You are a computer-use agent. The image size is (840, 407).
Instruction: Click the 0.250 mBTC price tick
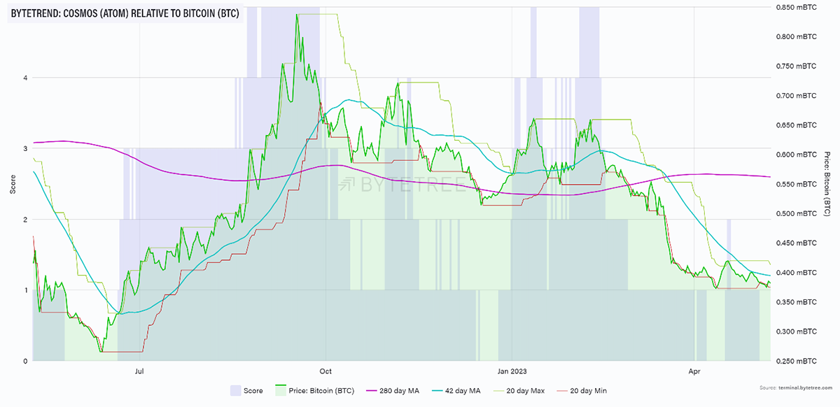(797, 361)
